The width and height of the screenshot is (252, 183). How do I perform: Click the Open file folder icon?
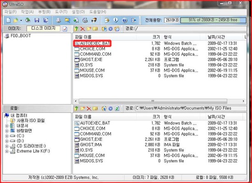click(16, 20)
